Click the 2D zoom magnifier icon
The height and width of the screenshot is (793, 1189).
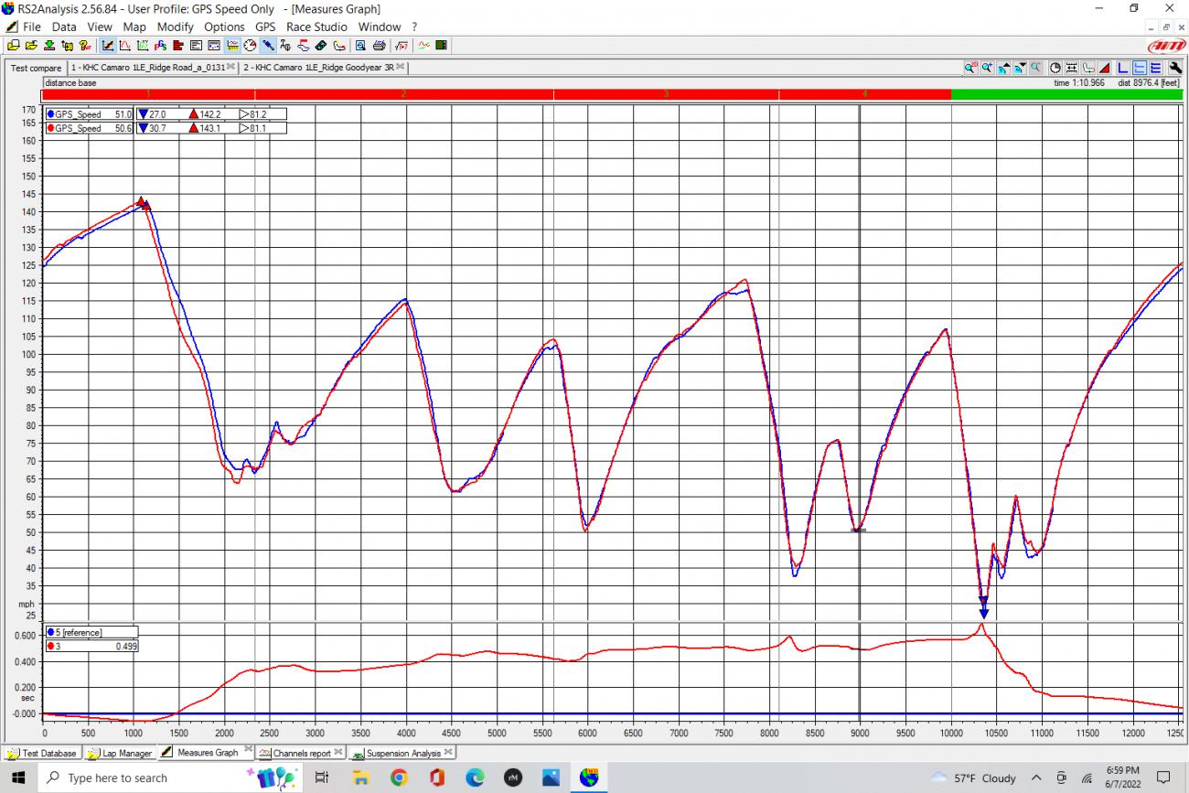click(971, 68)
